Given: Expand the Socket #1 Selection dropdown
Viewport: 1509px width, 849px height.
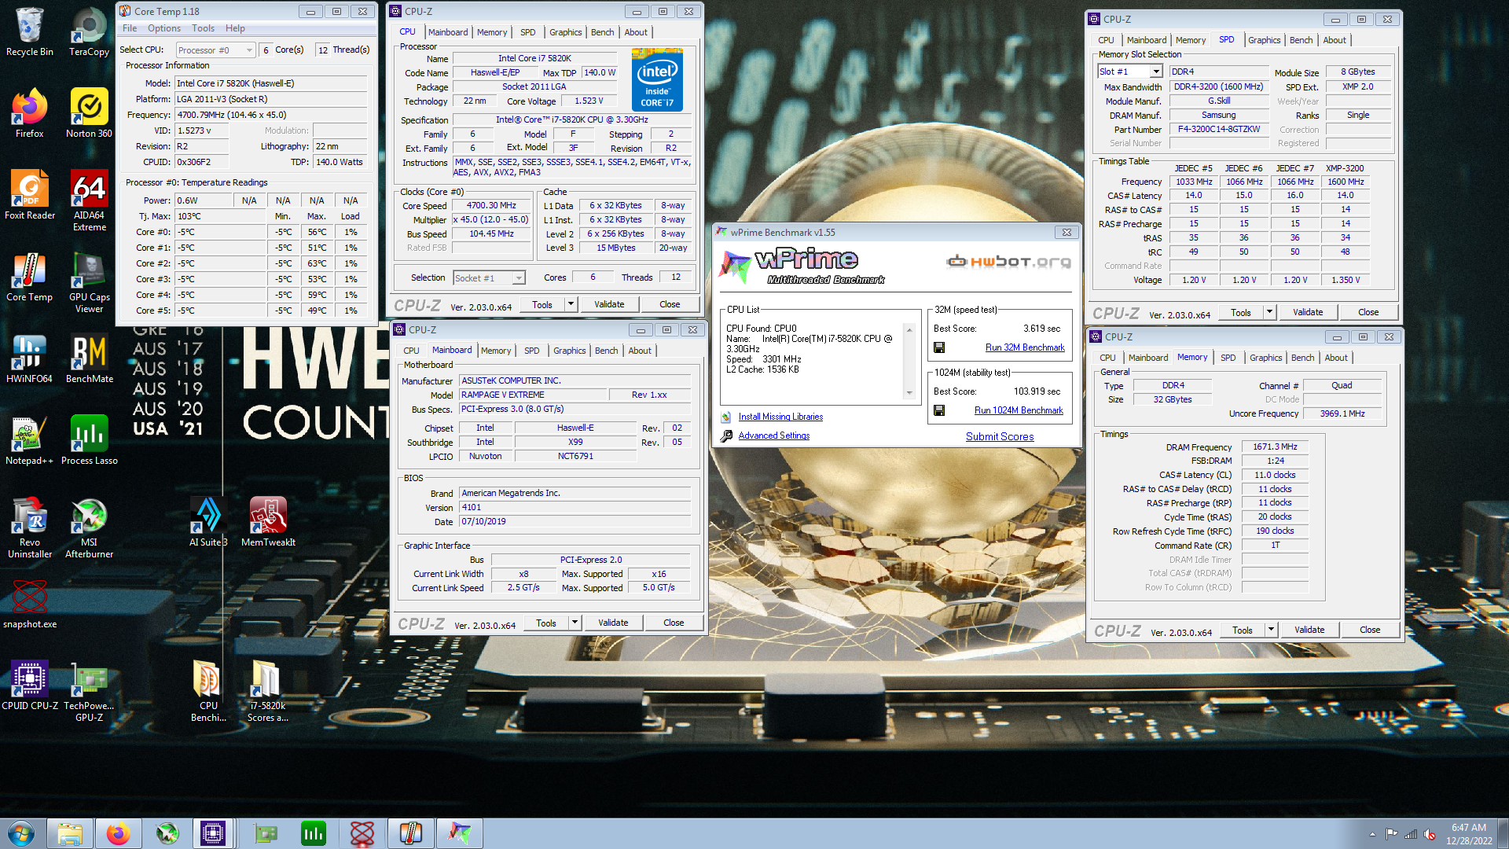Looking at the screenshot, I should 519,278.
